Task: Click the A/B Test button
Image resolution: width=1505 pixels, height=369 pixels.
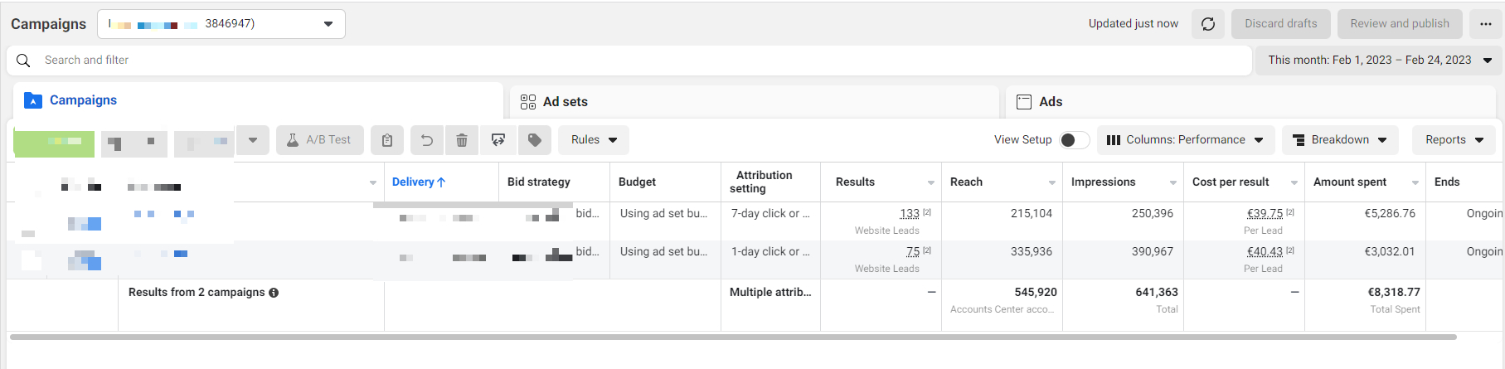Action: click(320, 140)
